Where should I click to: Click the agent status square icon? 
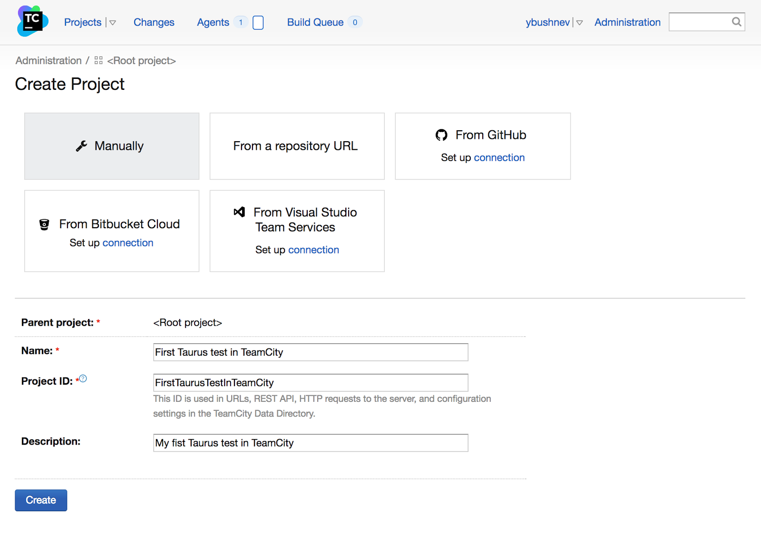point(258,22)
